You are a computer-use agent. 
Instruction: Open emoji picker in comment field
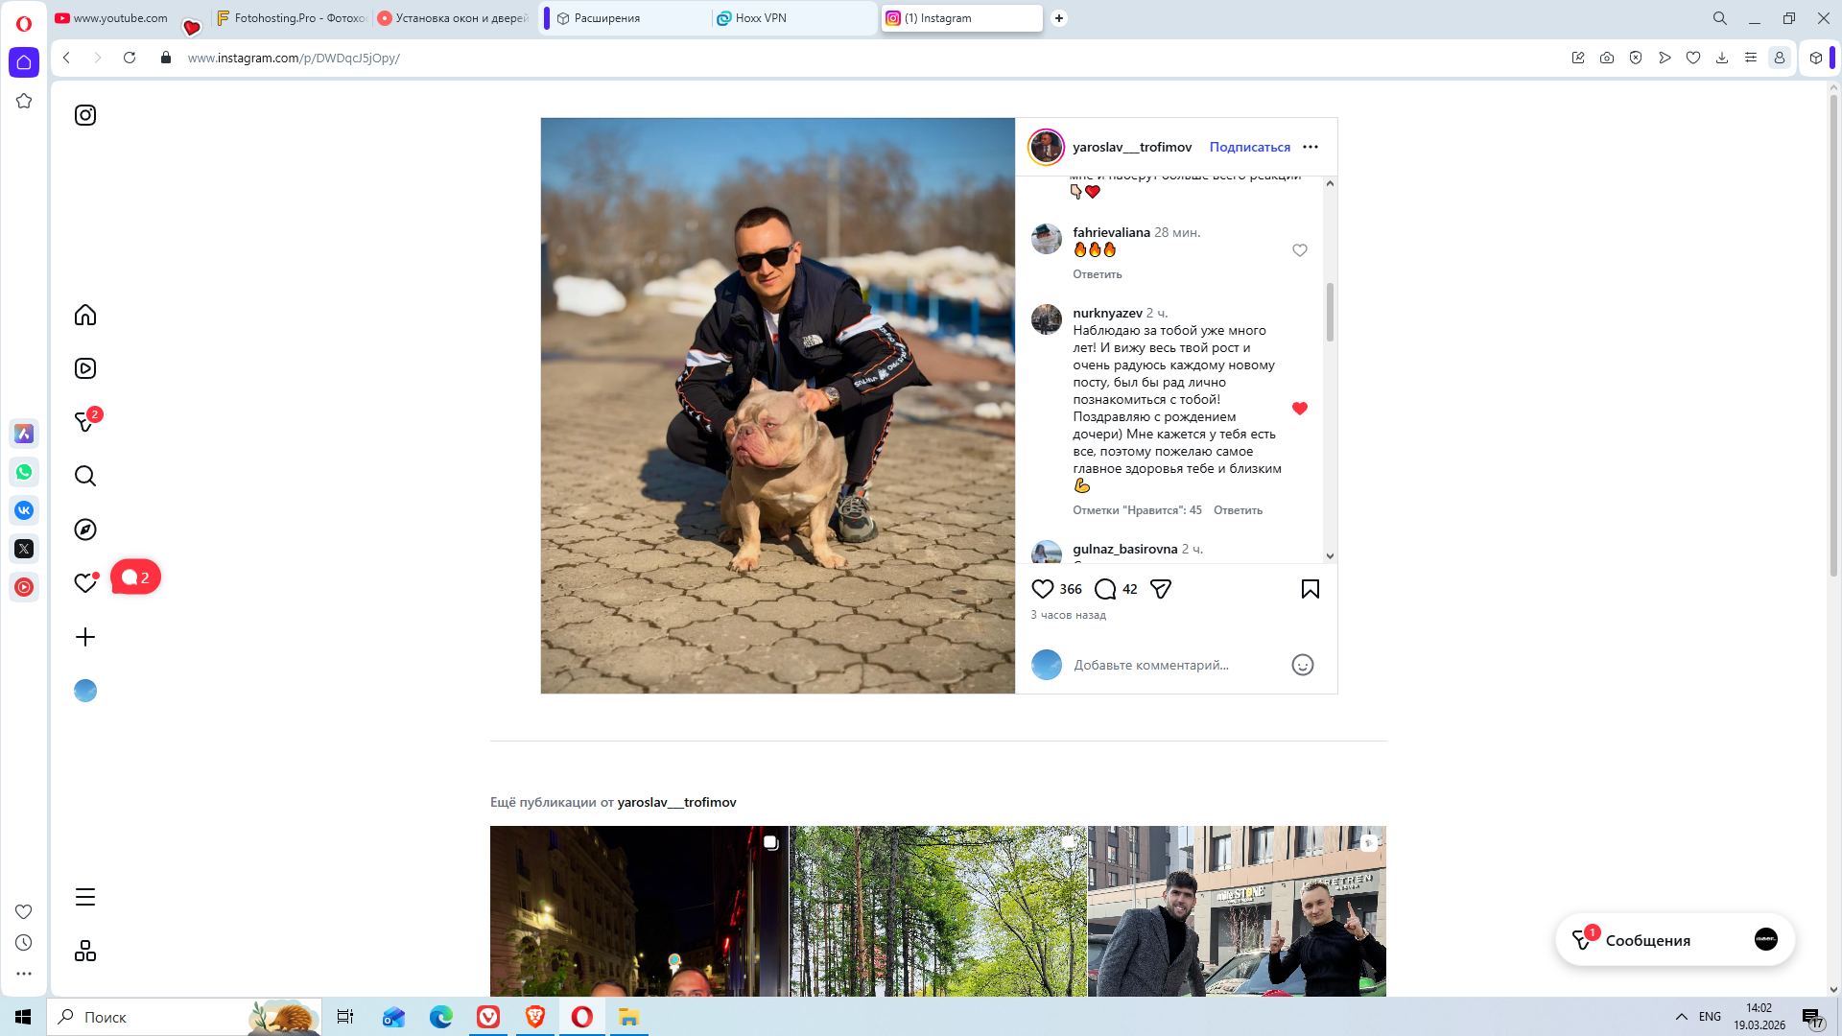[x=1302, y=665]
